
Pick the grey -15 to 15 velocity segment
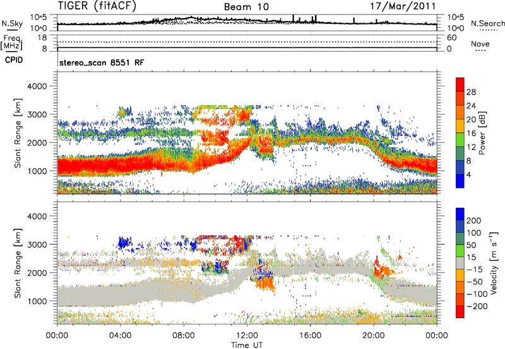(x=460, y=263)
